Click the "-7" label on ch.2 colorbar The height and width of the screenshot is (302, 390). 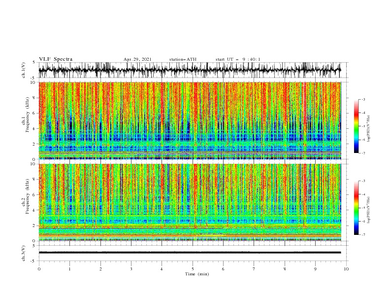click(363, 234)
